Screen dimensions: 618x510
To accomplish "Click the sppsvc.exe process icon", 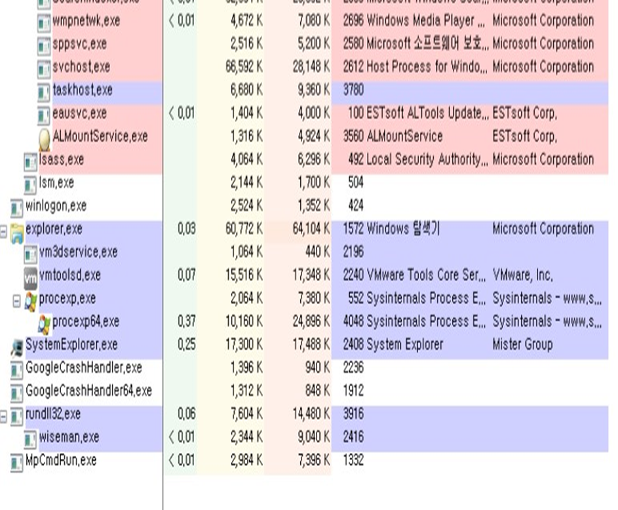I will 44,46.
